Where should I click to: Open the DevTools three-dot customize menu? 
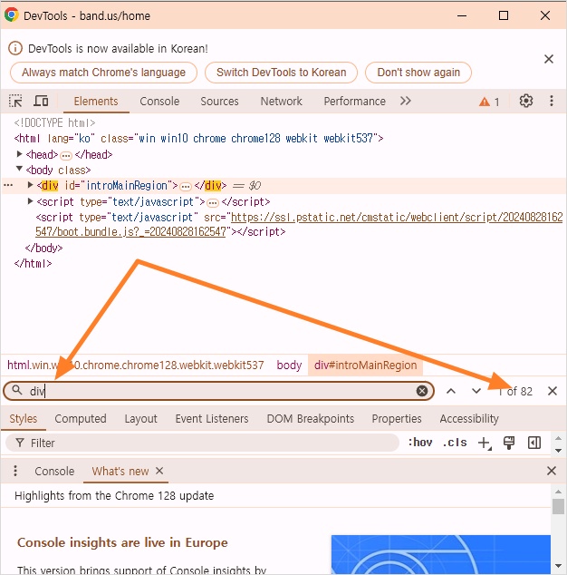coord(552,101)
